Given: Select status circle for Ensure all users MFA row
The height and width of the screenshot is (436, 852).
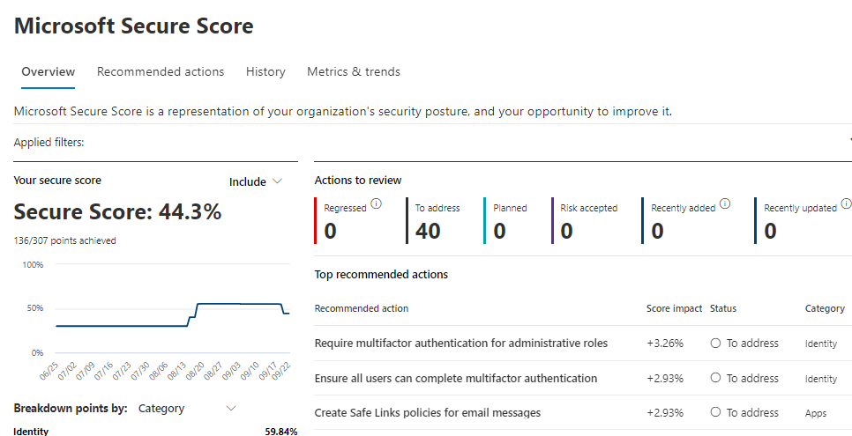Looking at the screenshot, I should [x=716, y=379].
